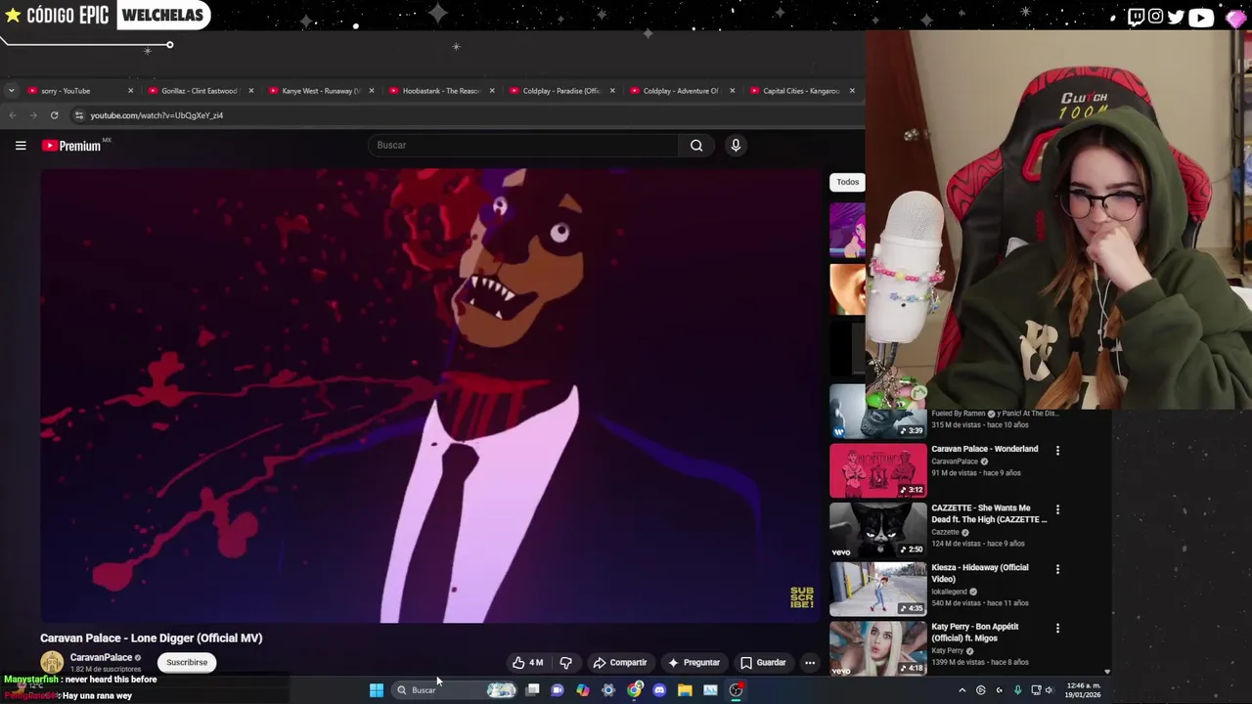Open the YouTube hamburger guide menu
The width and height of the screenshot is (1252, 704).
(21, 146)
